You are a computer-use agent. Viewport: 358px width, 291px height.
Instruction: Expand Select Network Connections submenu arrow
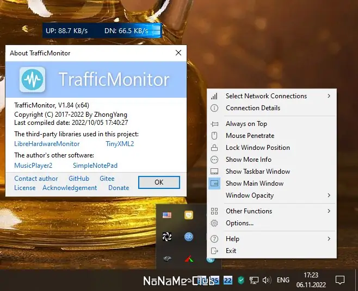point(329,96)
